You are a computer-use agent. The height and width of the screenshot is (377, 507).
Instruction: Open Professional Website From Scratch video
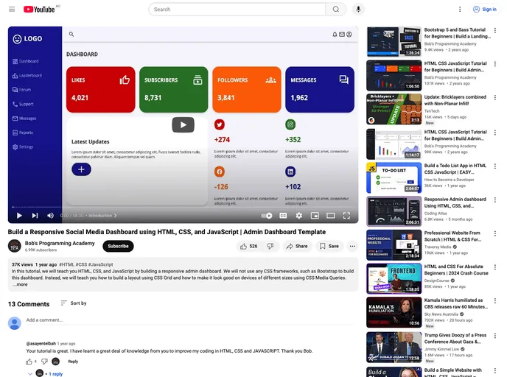(452, 236)
